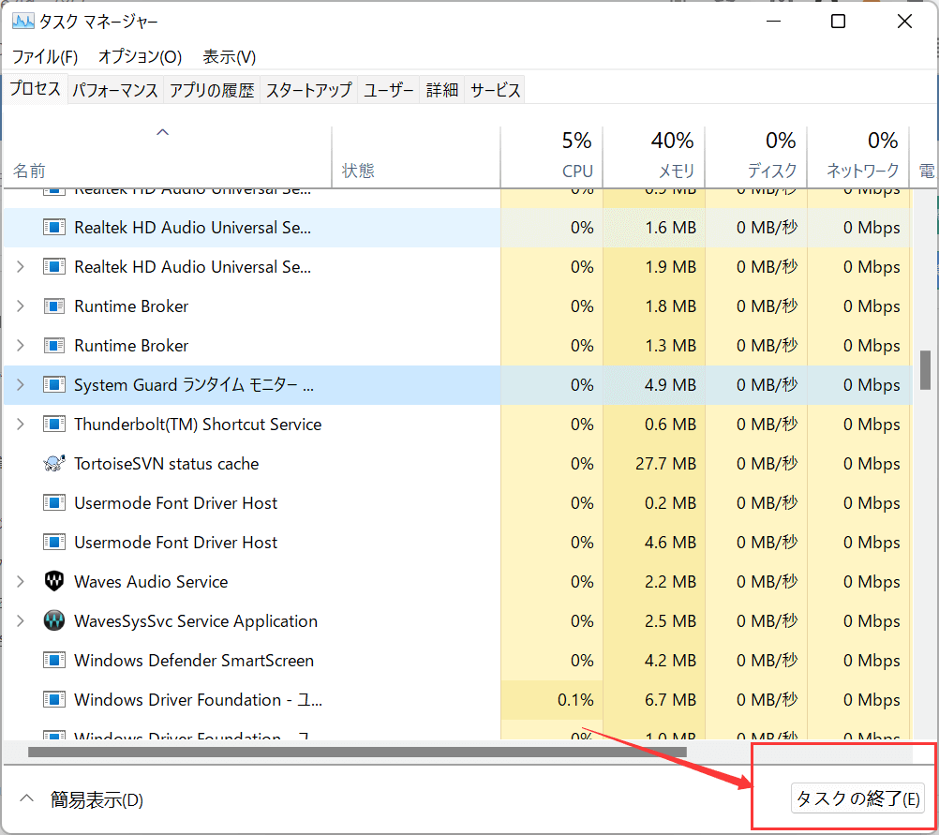Viewport: 939px width, 835px height.
Task: Click the Runtime Broker process icon
Action: tap(54, 306)
